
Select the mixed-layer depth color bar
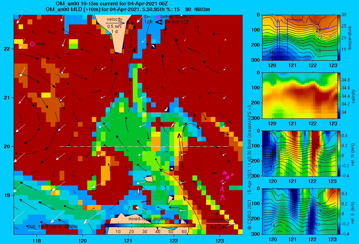click(x=150, y=225)
